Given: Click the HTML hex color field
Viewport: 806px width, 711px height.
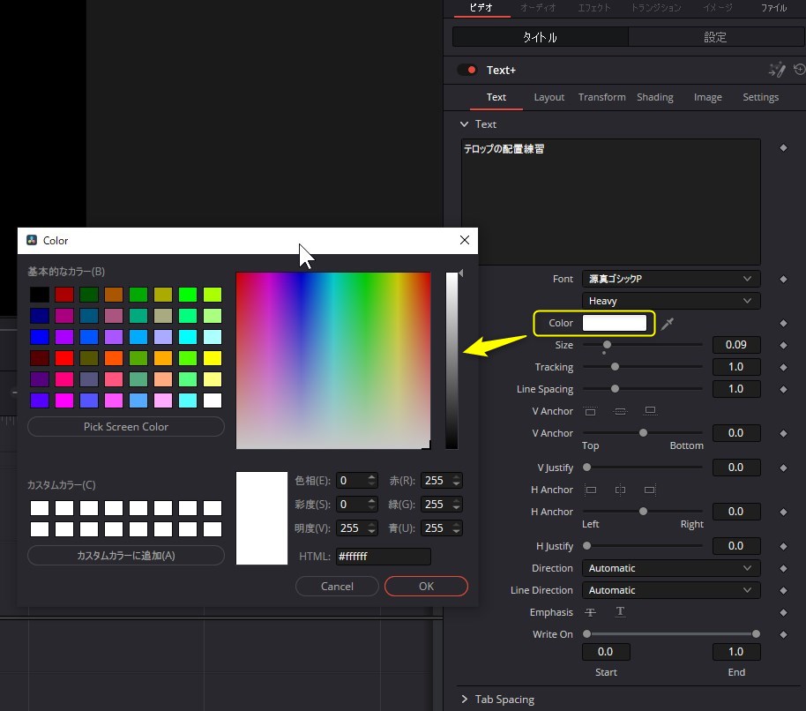Looking at the screenshot, I should coord(383,557).
